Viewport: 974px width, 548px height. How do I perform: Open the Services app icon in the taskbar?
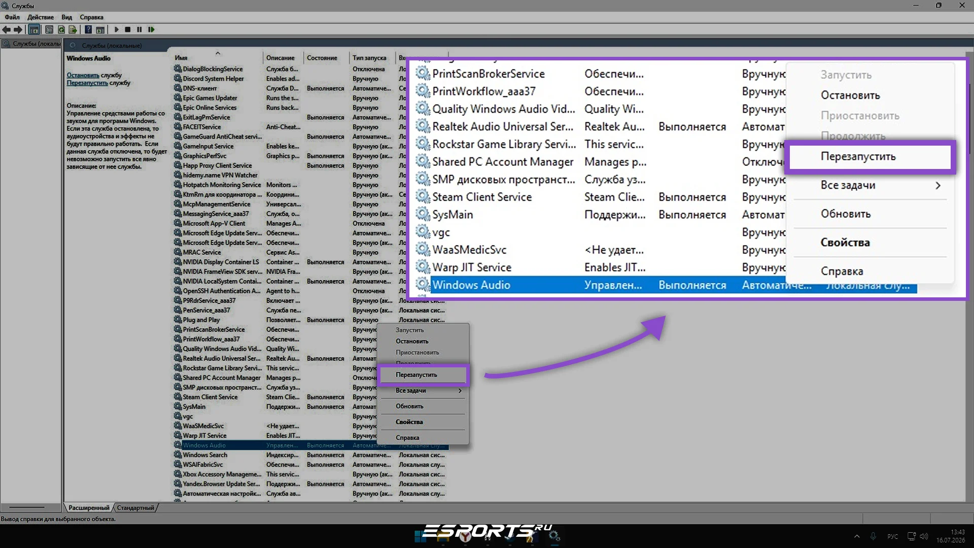coord(554,536)
